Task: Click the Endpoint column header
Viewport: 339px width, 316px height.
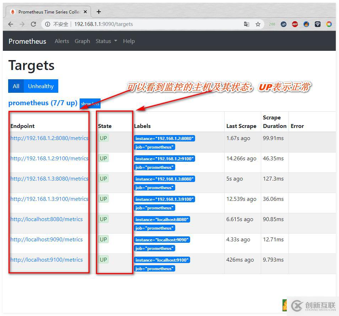Action: (22, 126)
